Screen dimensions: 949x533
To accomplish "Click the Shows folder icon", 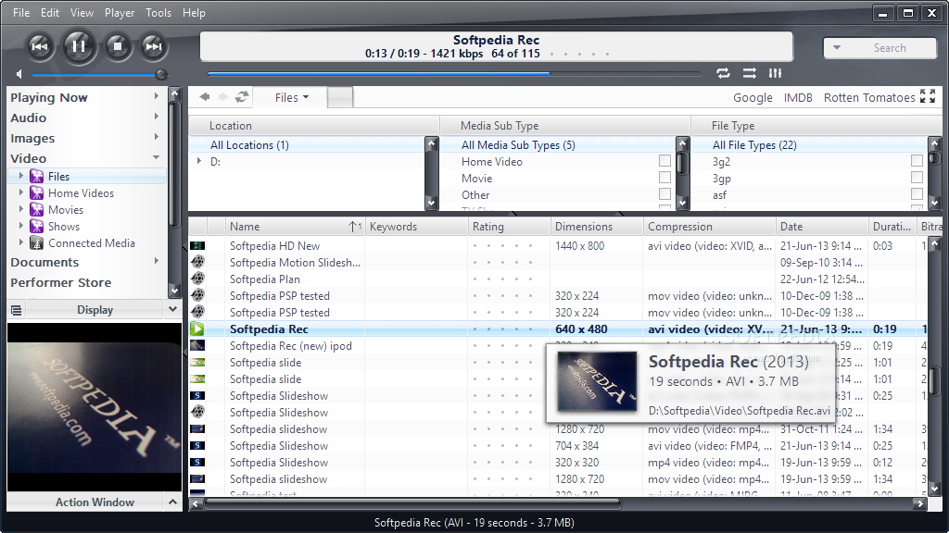I will 37,226.
